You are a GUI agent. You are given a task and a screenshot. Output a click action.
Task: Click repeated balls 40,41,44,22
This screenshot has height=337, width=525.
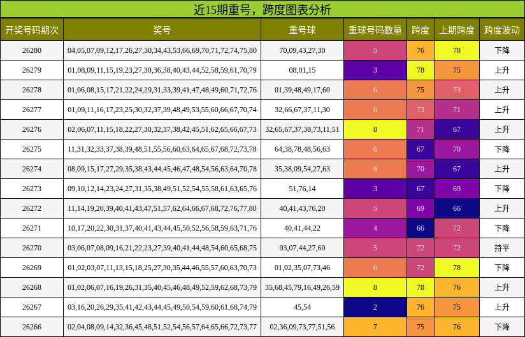(303, 228)
